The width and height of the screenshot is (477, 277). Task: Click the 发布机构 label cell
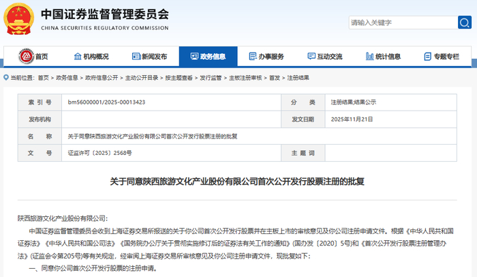[40, 119]
